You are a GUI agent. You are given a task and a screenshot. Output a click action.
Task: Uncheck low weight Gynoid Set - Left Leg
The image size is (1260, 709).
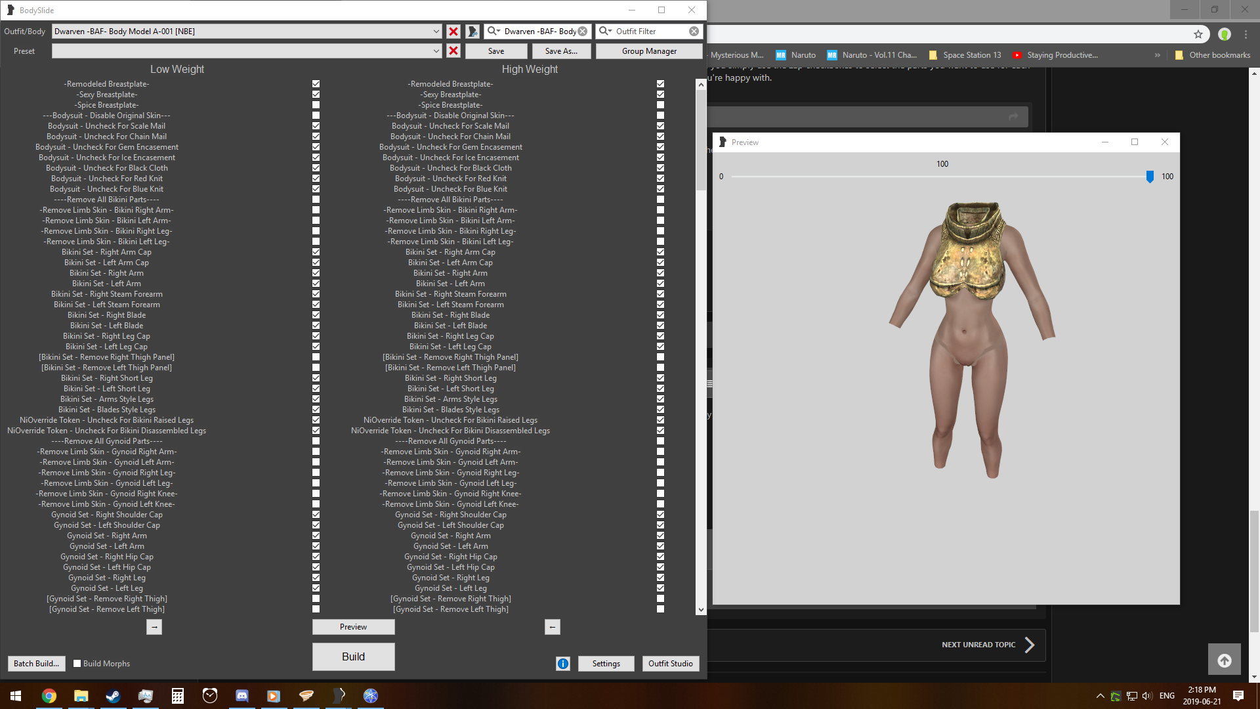(316, 588)
